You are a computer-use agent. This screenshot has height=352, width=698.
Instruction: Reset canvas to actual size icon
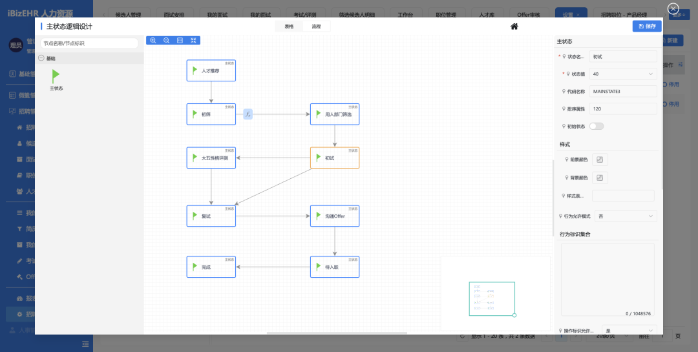180,40
